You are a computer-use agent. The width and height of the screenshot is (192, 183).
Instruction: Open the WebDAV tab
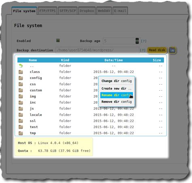[104, 11]
